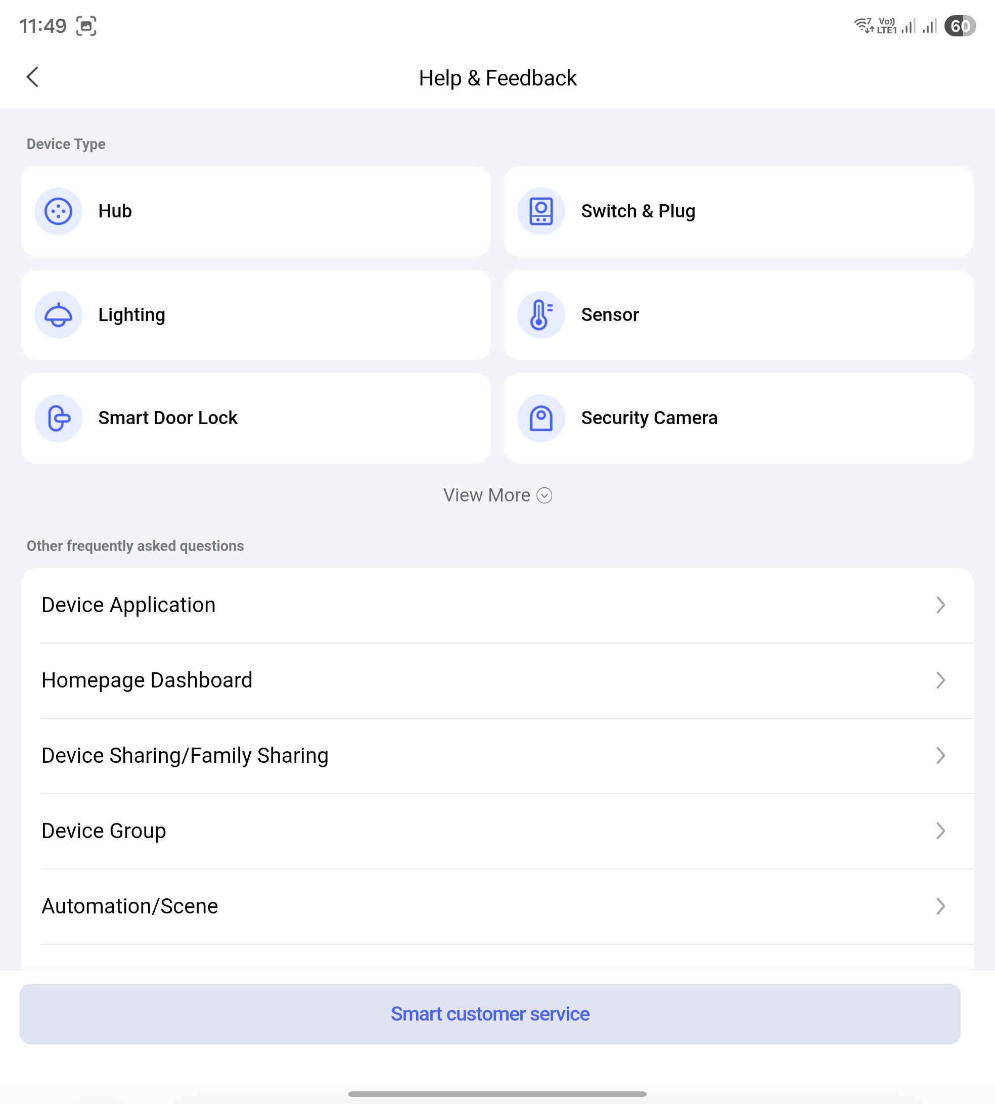Tap the Smart Door Lock label

[x=168, y=418]
